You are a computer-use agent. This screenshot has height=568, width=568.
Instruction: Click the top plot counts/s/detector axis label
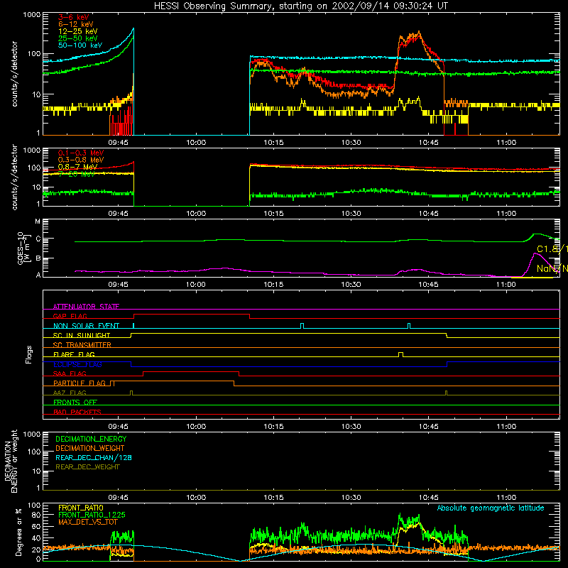click(x=14, y=74)
